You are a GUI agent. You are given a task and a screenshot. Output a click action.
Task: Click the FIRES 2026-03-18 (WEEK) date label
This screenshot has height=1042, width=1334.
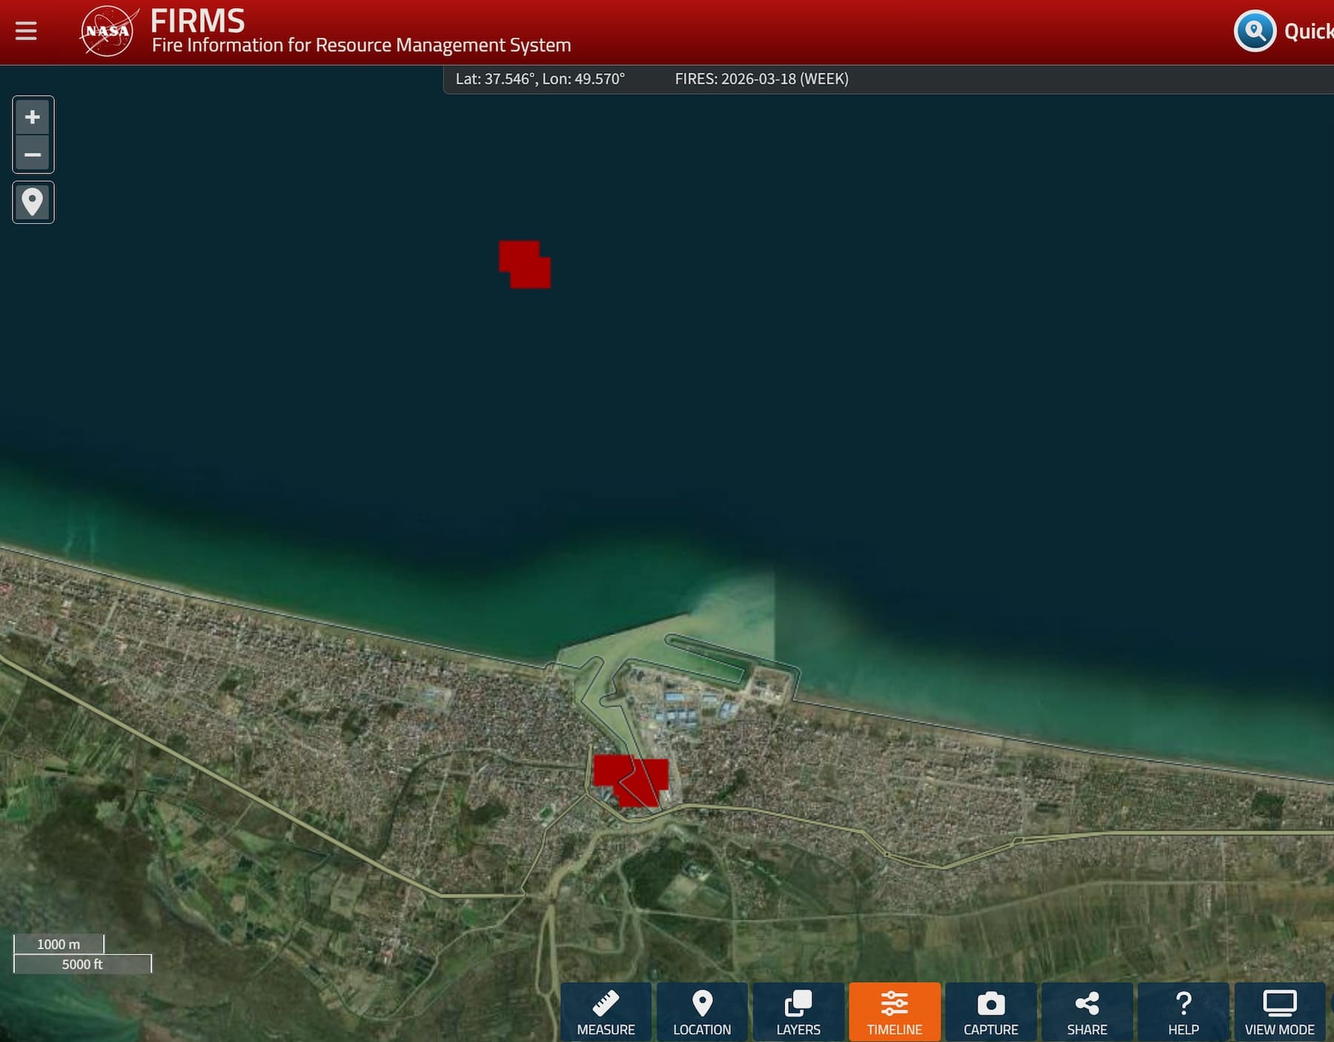pos(761,79)
